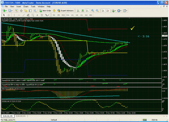The width and height of the screenshot is (169, 122).
Task: Zoom in on the chart
Action: click(x=92, y=11)
